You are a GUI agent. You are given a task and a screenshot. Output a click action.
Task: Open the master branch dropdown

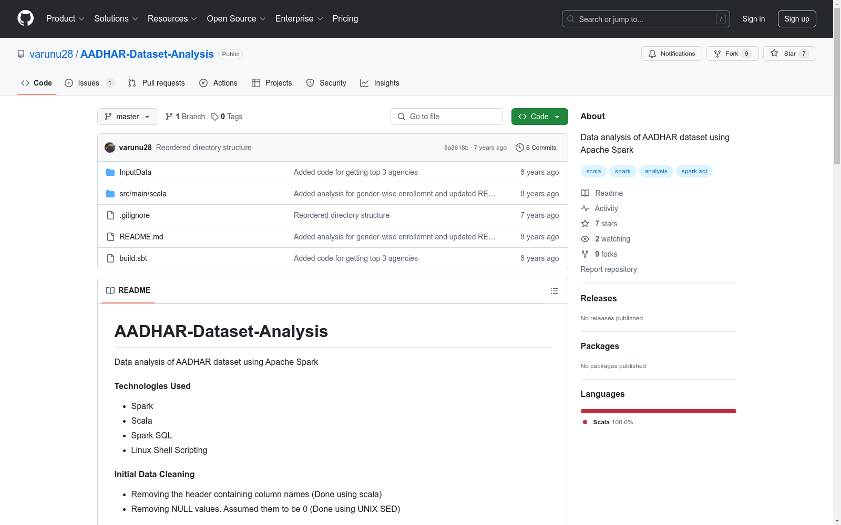point(128,117)
